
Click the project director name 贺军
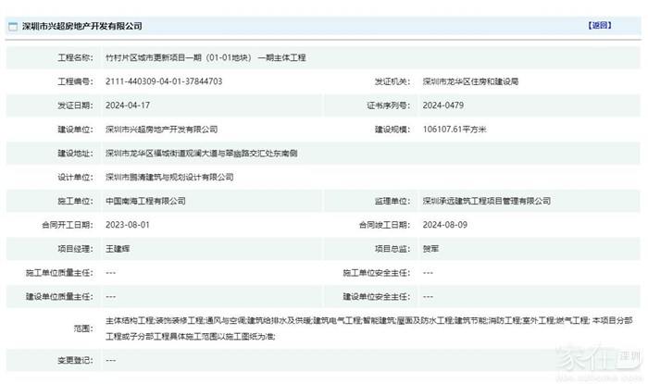click(x=431, y=249)
